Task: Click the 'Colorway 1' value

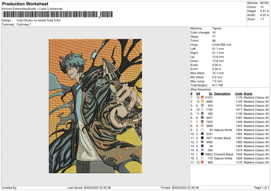Action: click(x=24, y=24)
